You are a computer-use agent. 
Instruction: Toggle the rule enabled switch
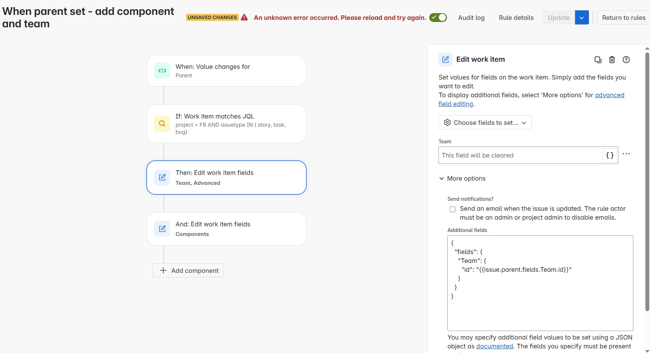coord(438,17)
